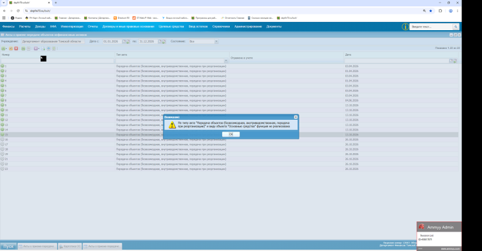Select row number 8 dated 04.06.2026

point(229,100)
